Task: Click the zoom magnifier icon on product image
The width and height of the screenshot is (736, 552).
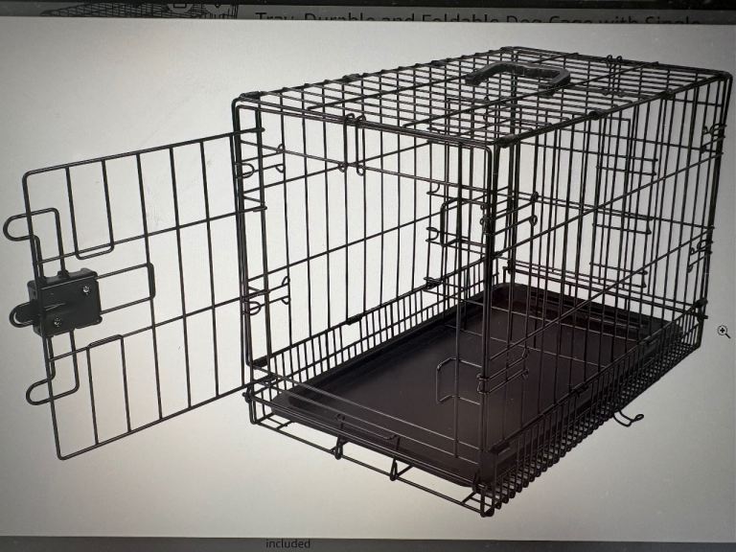Action: (x=724, y=333)
